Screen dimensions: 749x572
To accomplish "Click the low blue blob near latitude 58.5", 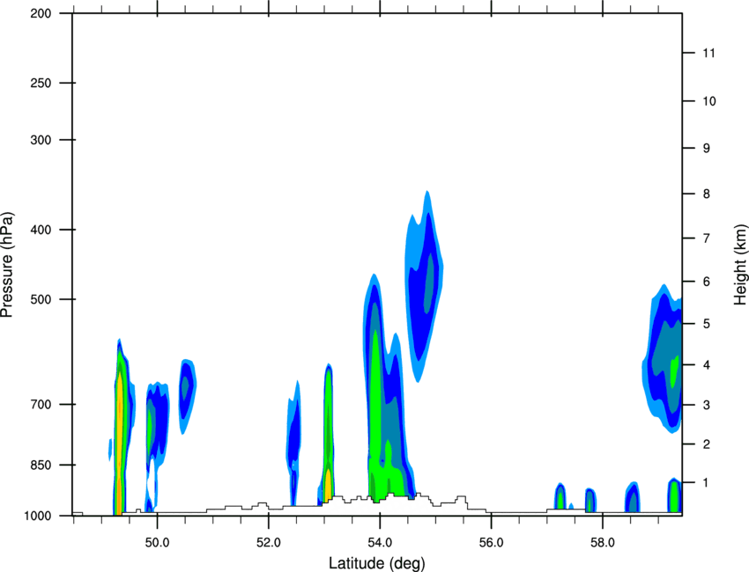I will pyautogui.click(x=633, y=497).
